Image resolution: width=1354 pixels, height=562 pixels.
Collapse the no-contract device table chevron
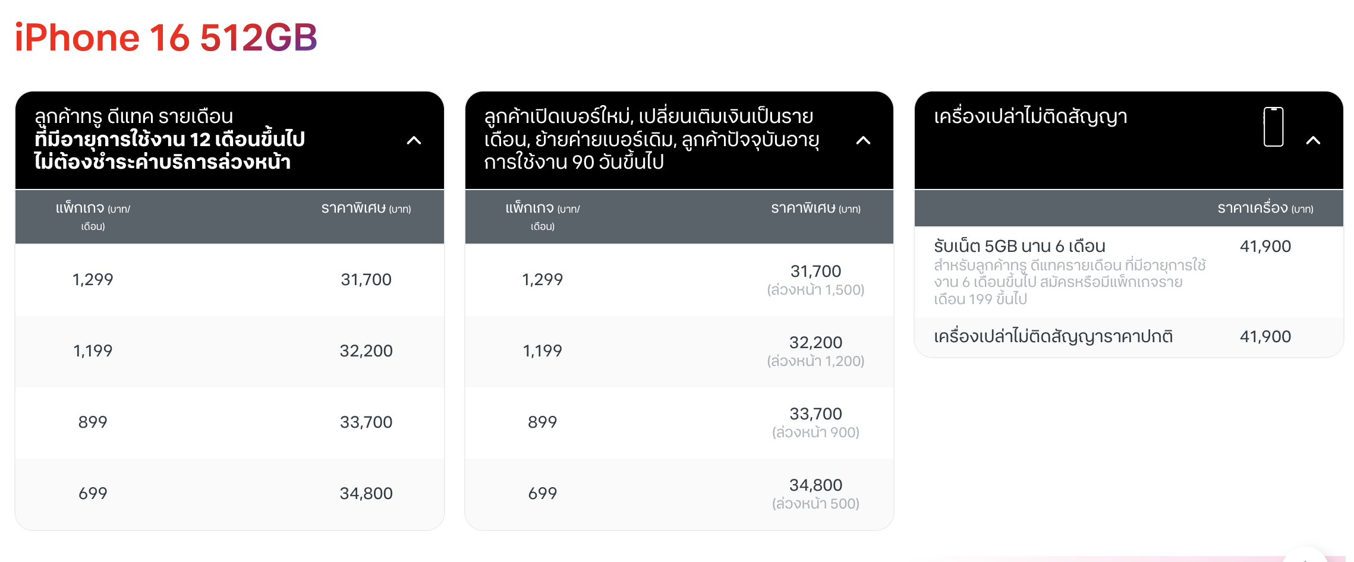pos(1313,140)
